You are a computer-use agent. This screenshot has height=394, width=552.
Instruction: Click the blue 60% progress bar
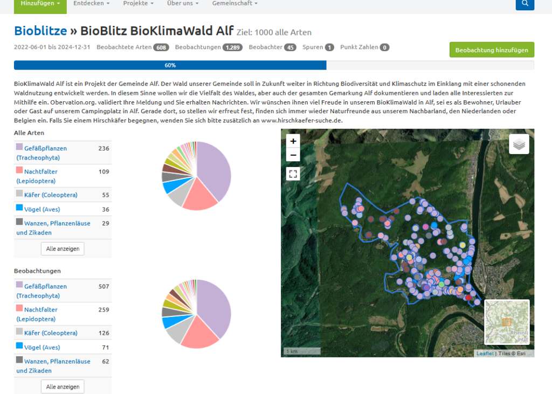click(x=170, y=65)
